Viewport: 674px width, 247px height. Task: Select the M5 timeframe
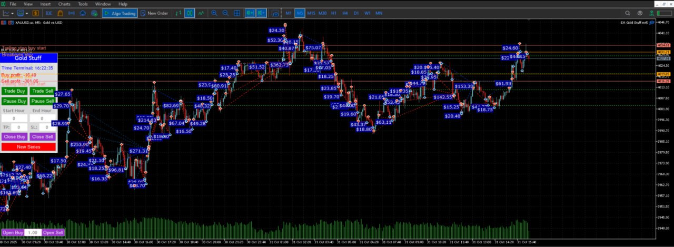(x=300, y=13)
